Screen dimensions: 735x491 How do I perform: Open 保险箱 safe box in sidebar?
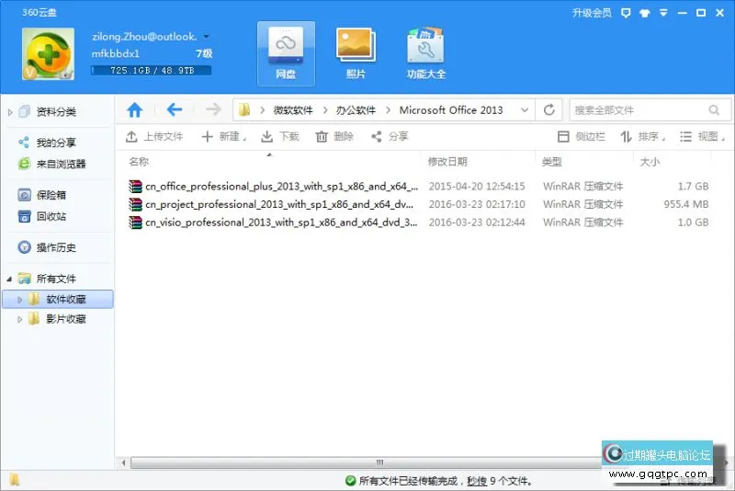(51, 195)
